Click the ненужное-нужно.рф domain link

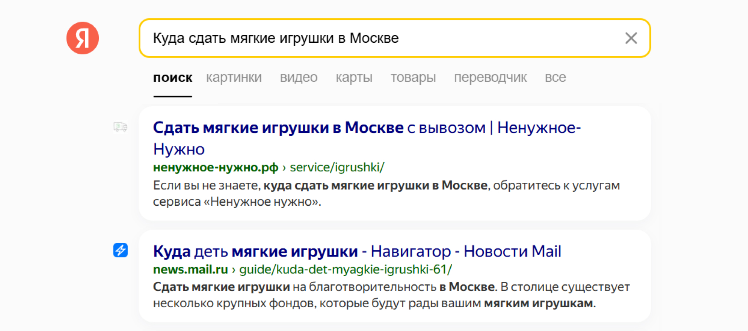pyautogui.click(x=215, y=168)
